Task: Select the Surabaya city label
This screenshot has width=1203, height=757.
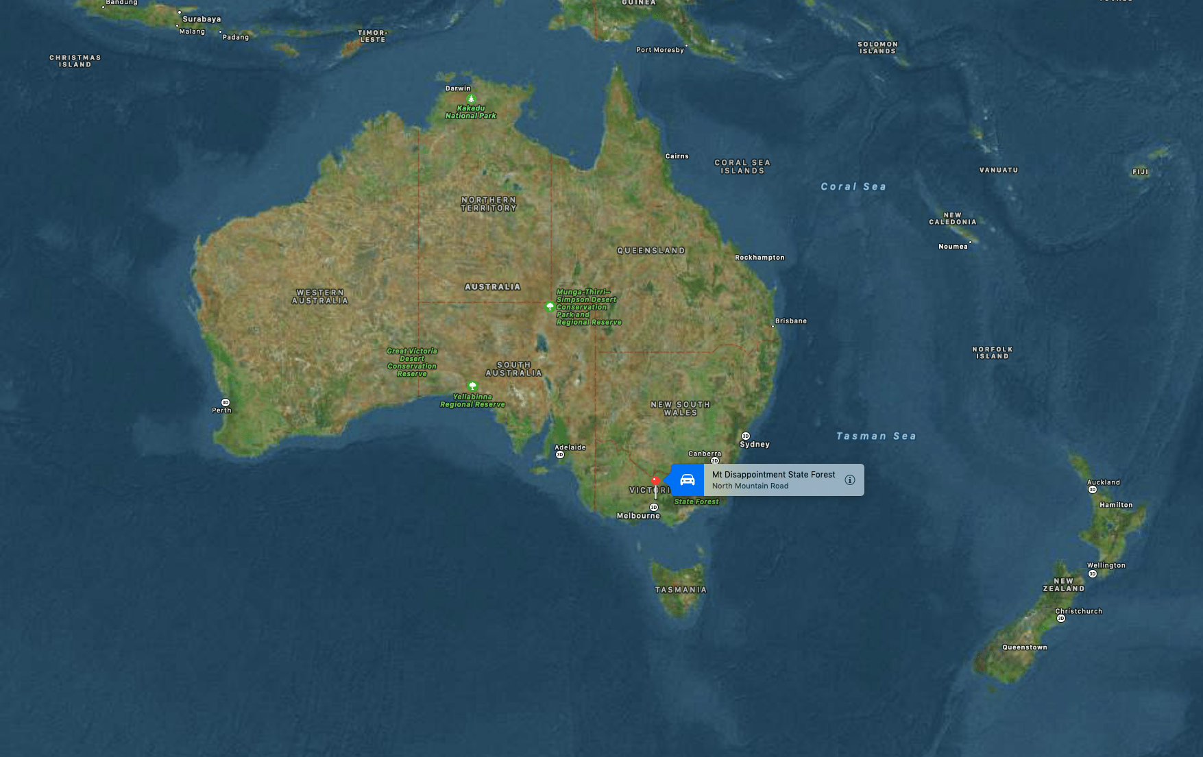Action: point(202,19)
